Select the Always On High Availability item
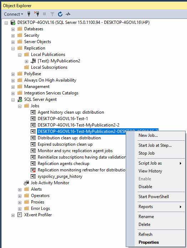Viewport: 187px width, 248px height. pos(50,80)
